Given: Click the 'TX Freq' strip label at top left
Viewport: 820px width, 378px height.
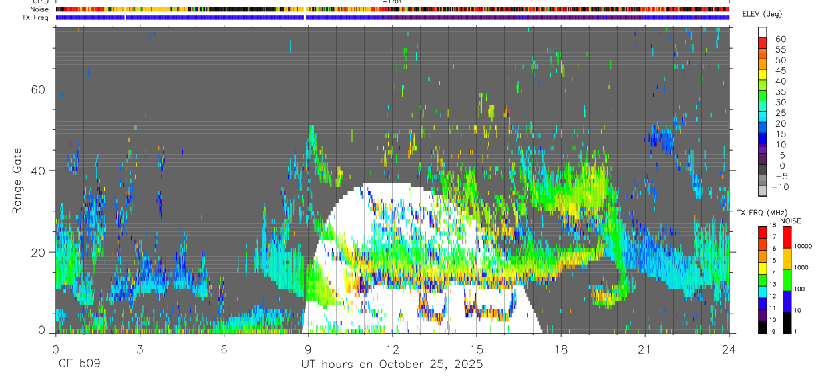Looking at the screenshot, I should [36, 17].
